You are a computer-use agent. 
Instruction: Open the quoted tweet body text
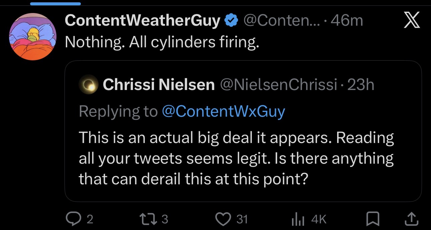click(236, 158)
